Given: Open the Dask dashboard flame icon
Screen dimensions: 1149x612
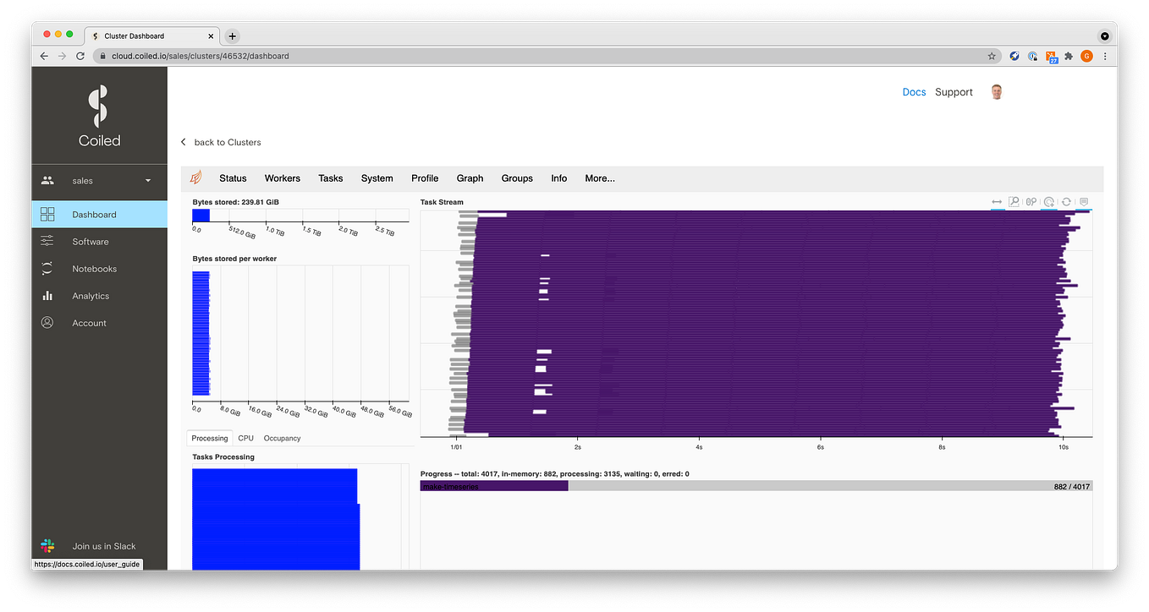Looking at the screenshot, I should (x=196, y=178).
